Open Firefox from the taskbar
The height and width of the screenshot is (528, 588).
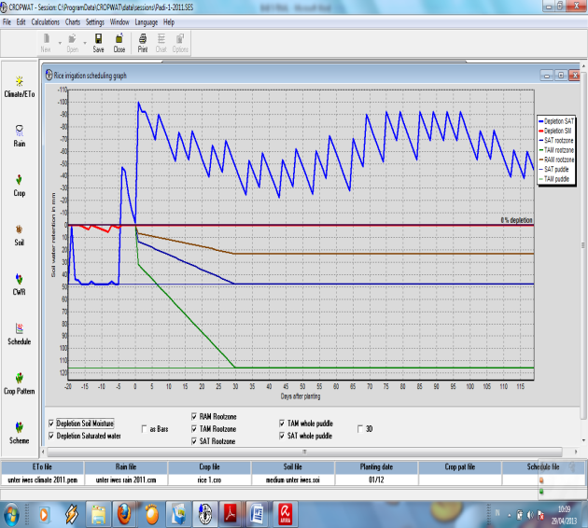124,514
